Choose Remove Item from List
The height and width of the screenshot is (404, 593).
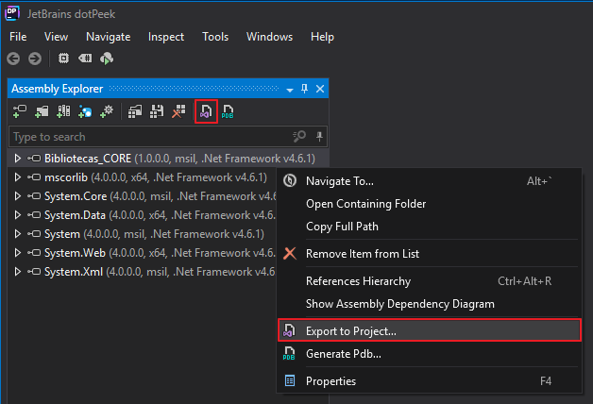click(430, 254)
